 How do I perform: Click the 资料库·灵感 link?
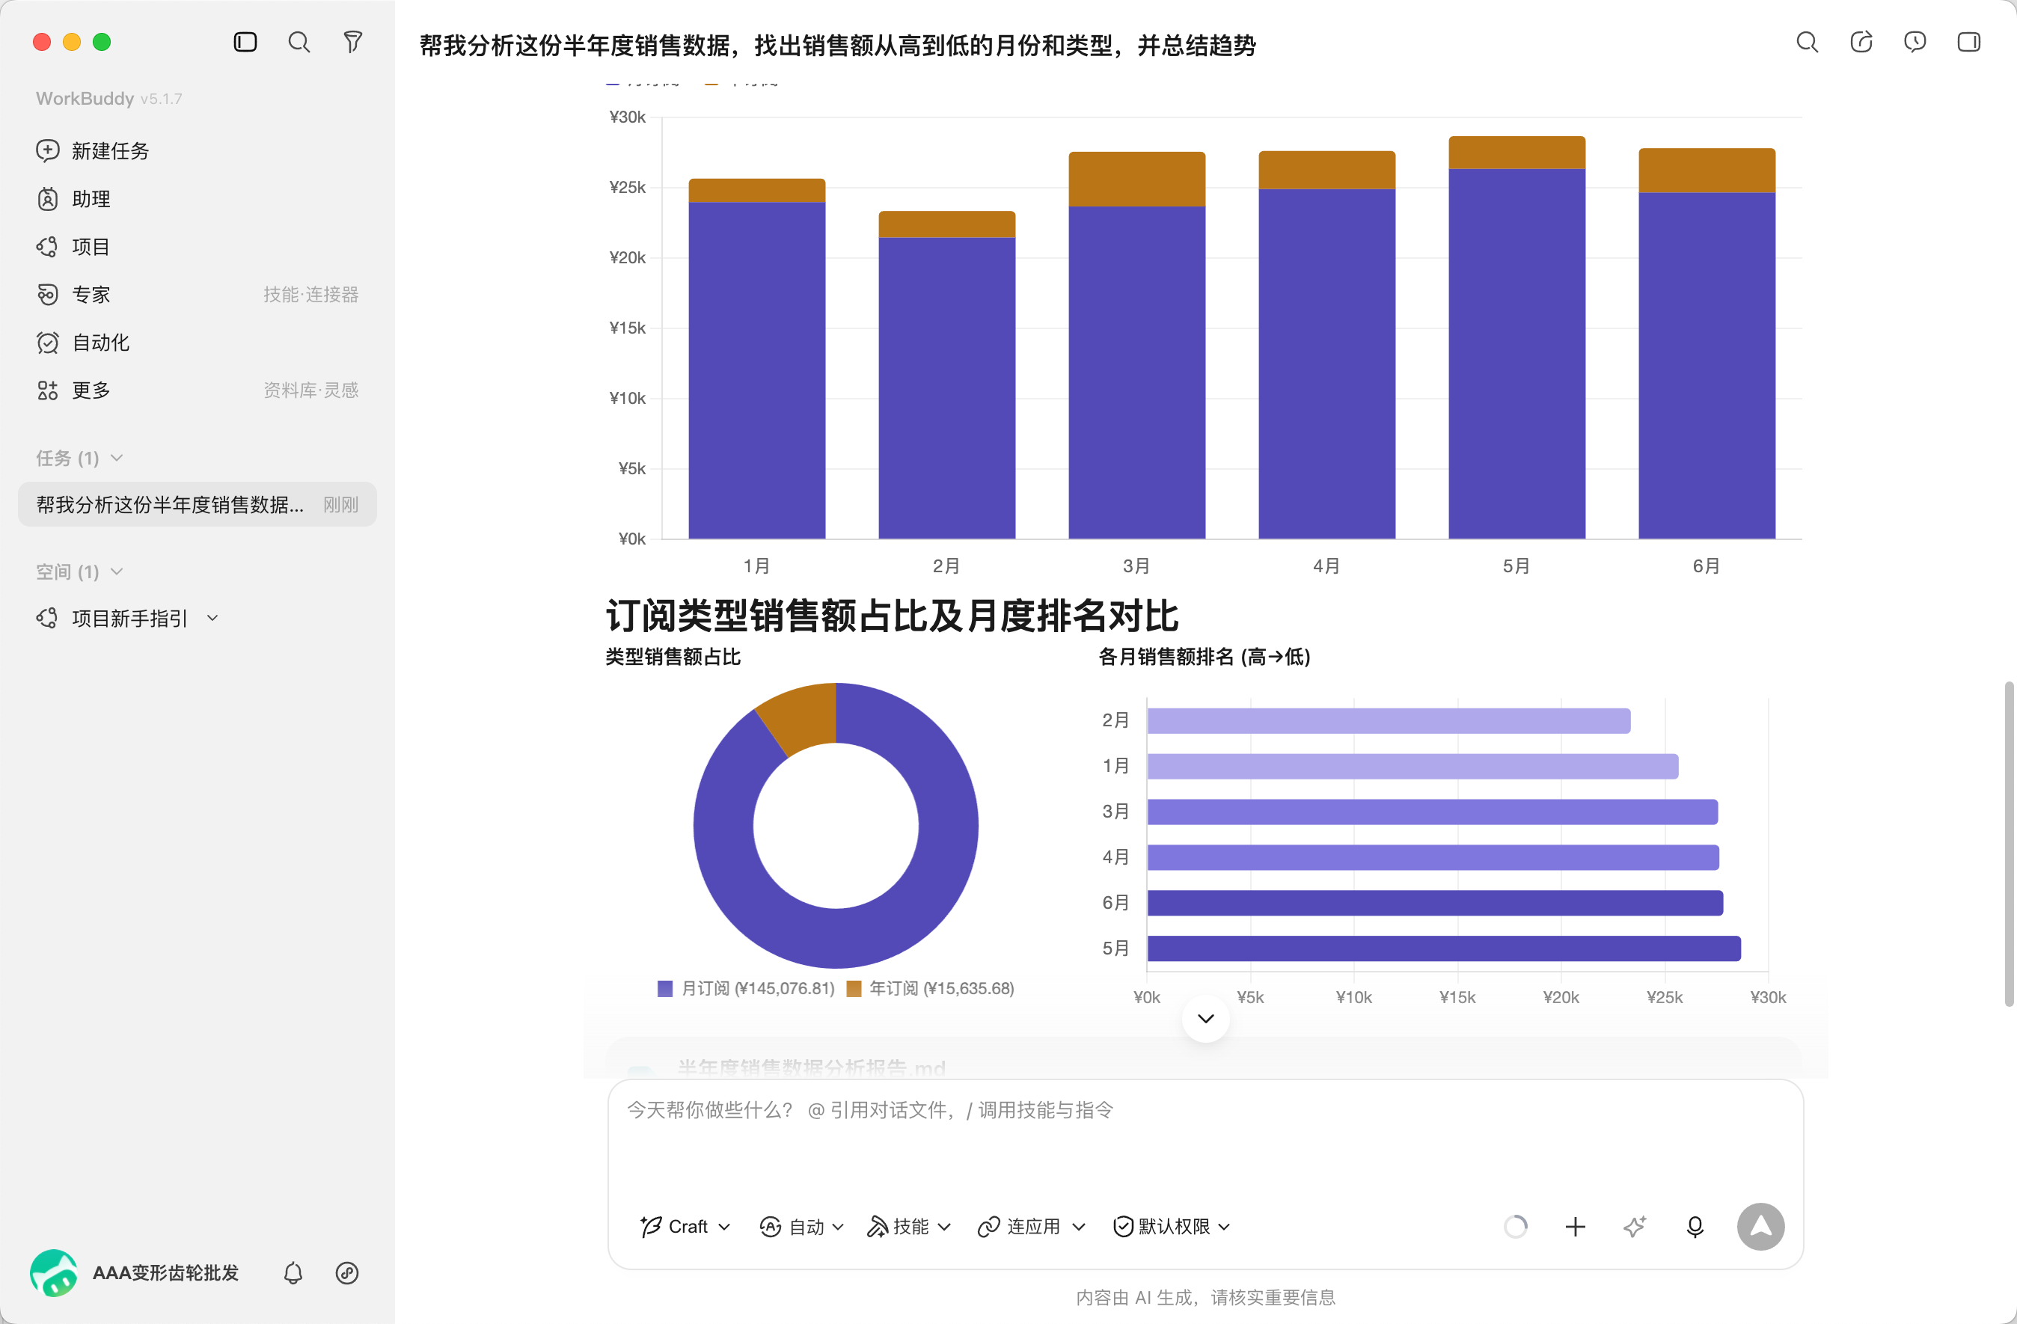(x=310, y=390)
